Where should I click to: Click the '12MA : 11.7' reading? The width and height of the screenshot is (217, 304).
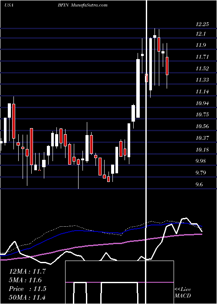click(27, 271)
